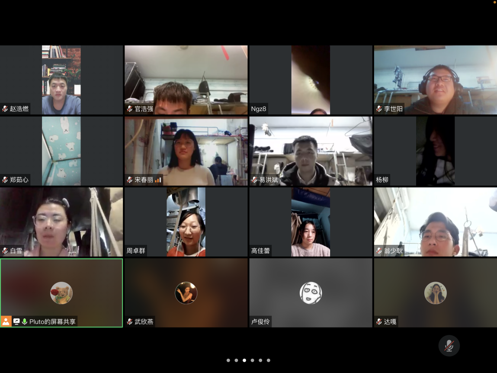Click the orange signal strength icon beside 宋春丽
Screen dimensions: 497x373
[x=158, y=180]
